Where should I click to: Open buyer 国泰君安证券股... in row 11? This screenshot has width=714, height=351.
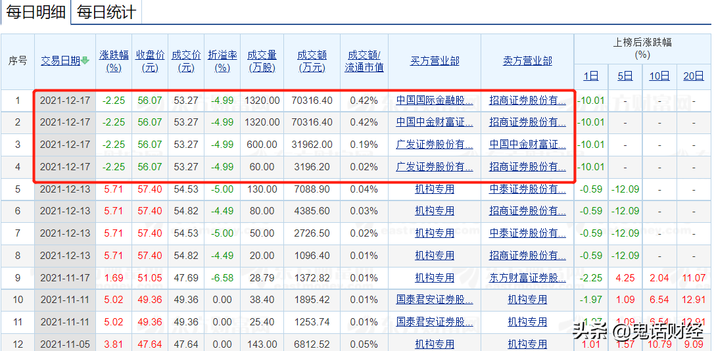[x=435, y=322]
